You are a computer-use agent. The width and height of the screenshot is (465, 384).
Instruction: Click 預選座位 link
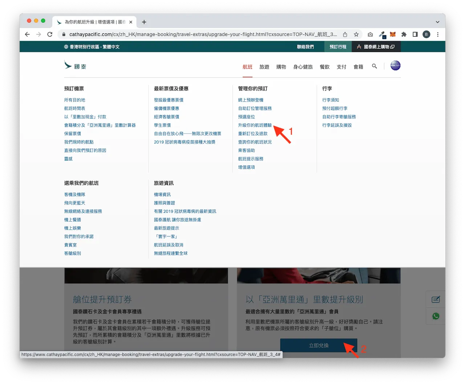[246, 117]
